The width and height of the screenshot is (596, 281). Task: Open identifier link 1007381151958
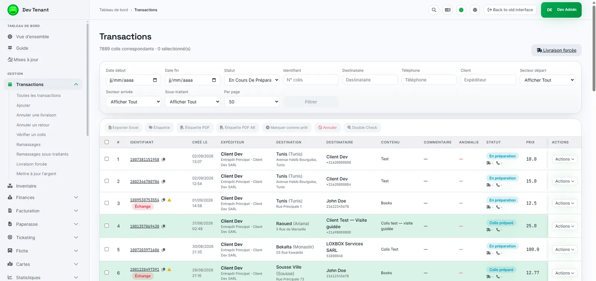[145, 160]
